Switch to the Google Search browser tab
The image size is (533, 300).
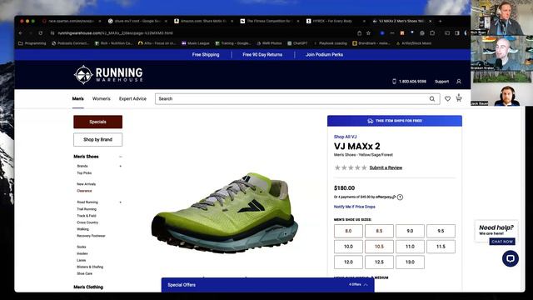click(137, 21)
